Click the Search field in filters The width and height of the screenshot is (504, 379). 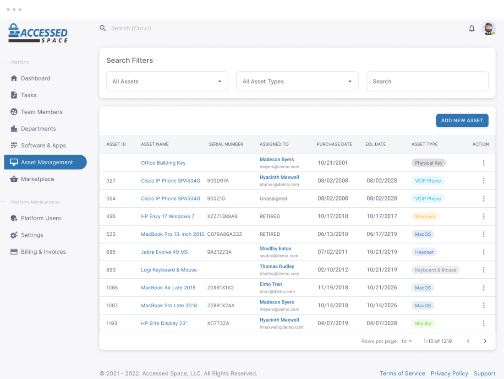point(427,81)
